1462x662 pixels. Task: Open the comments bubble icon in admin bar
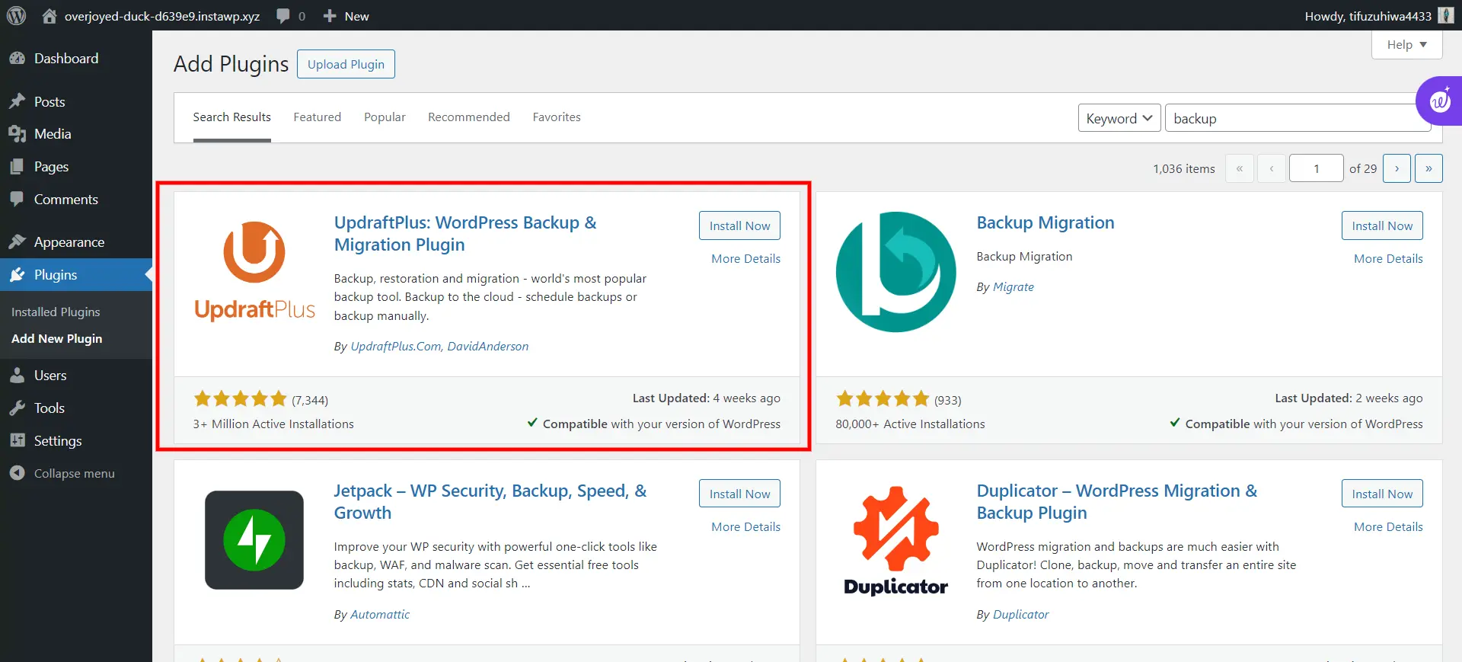283,16
